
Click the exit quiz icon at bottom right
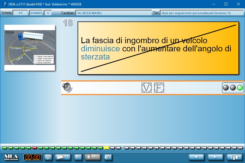coord(234,157)
